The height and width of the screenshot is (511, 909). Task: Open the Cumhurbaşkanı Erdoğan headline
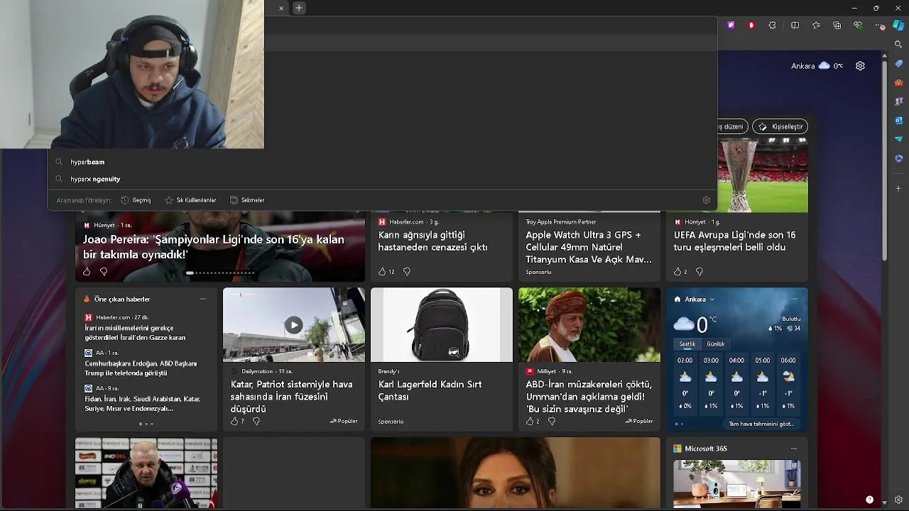[141, 368]
